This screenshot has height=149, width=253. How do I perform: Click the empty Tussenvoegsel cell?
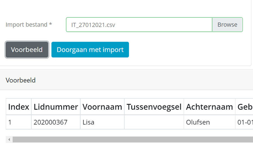pos(154,122)
